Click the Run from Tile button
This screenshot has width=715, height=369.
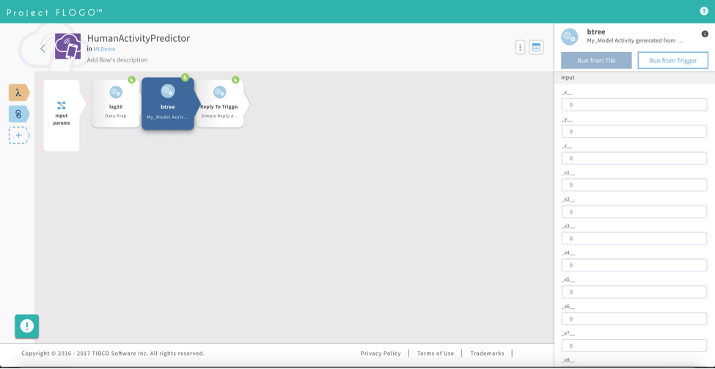[596, 60]
